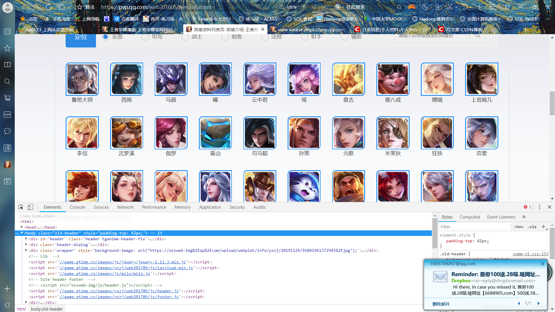Open search engine dropdown in search box

point(342,7)
